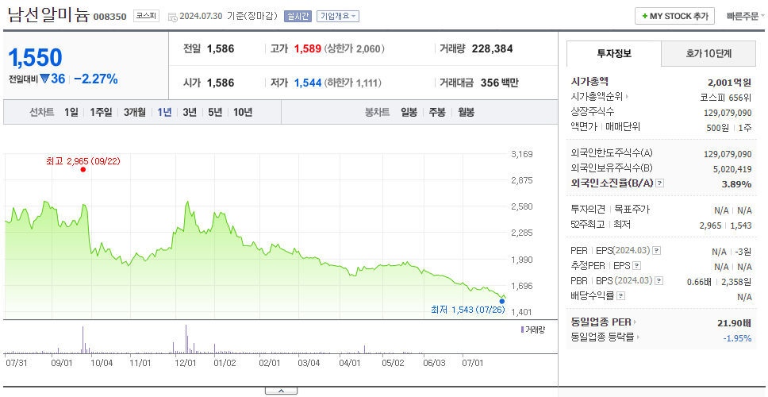The image size is (768, 397).
Task: Show the 월봉 candlestick chart
Action: pos(467,112)
